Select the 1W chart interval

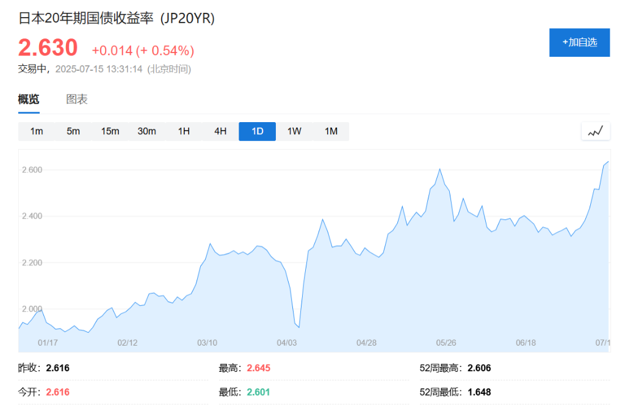tap(294, 131)
